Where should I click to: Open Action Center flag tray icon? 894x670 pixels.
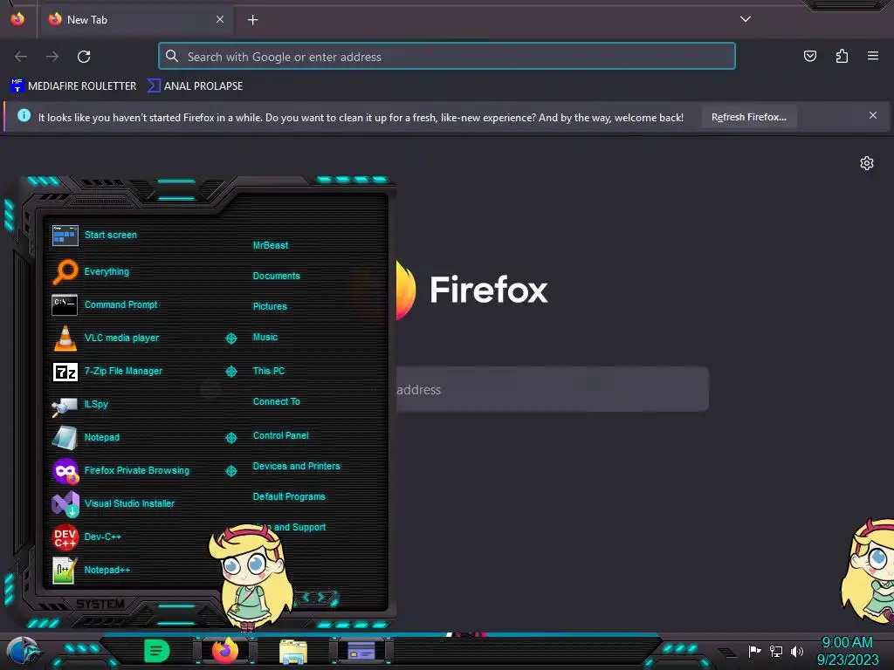coord(754,651)
